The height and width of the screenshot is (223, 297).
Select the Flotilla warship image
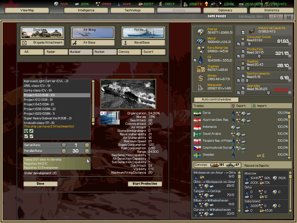pyautogui.click(x=143, y=33)
